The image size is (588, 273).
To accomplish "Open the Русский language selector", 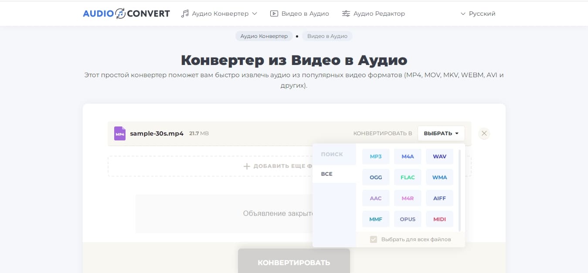I will [478, 14].
